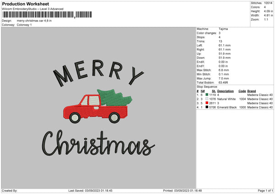The width and height of the screenshot is (275, 194).
Task: Click the 'Page 1 of 1' footer
Action: point(265,190)
